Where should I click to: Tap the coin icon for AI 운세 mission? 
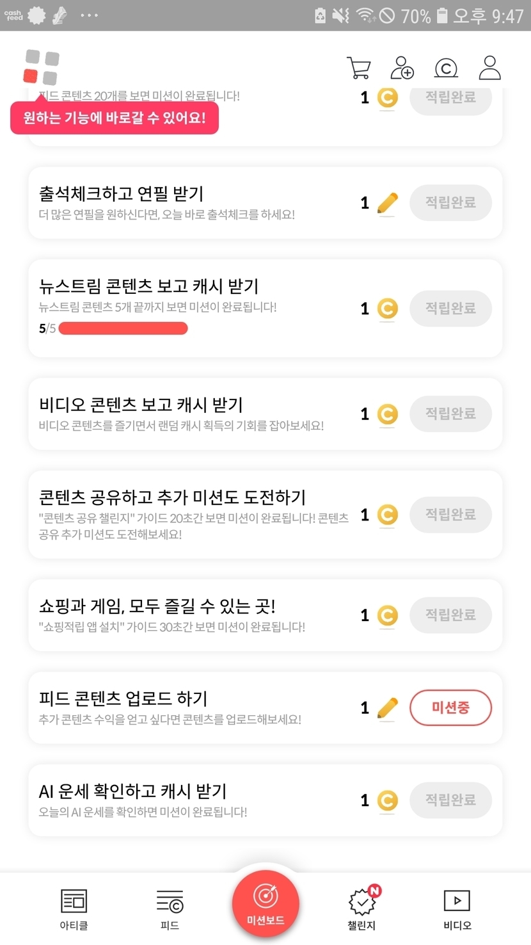tap(387, 800)
